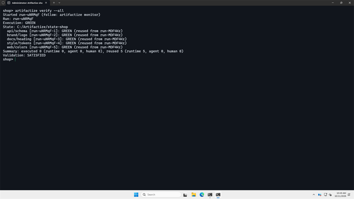Viewport: 354px width, 199px height.
Task: Open the network monitor tray icon
Action: [x=325, y=195]
